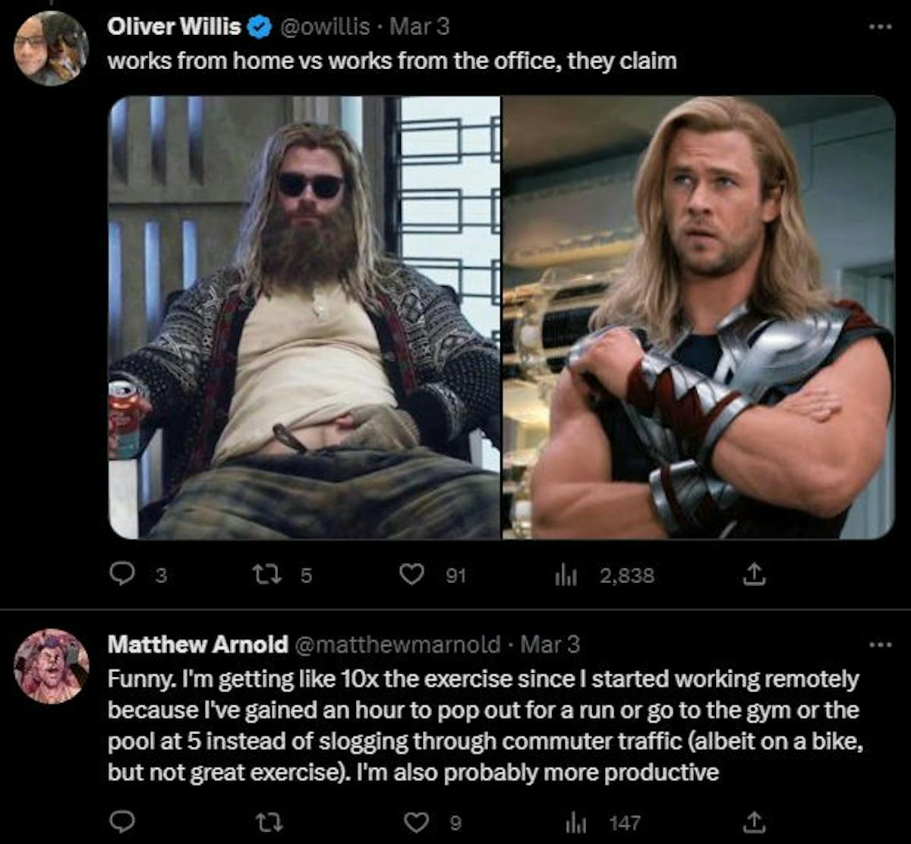
Task: Open the right image with crossed arms
Action: (x=698, y=317)
